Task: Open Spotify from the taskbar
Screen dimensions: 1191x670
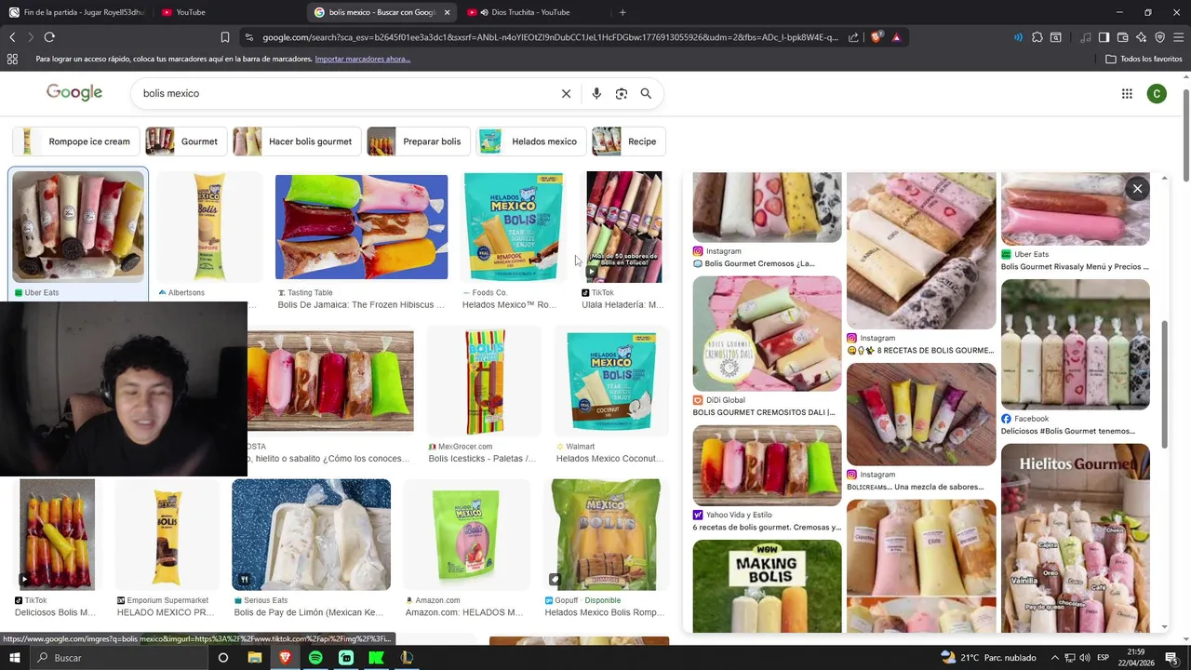Action: pyautogui.click(x=315, y=658)
